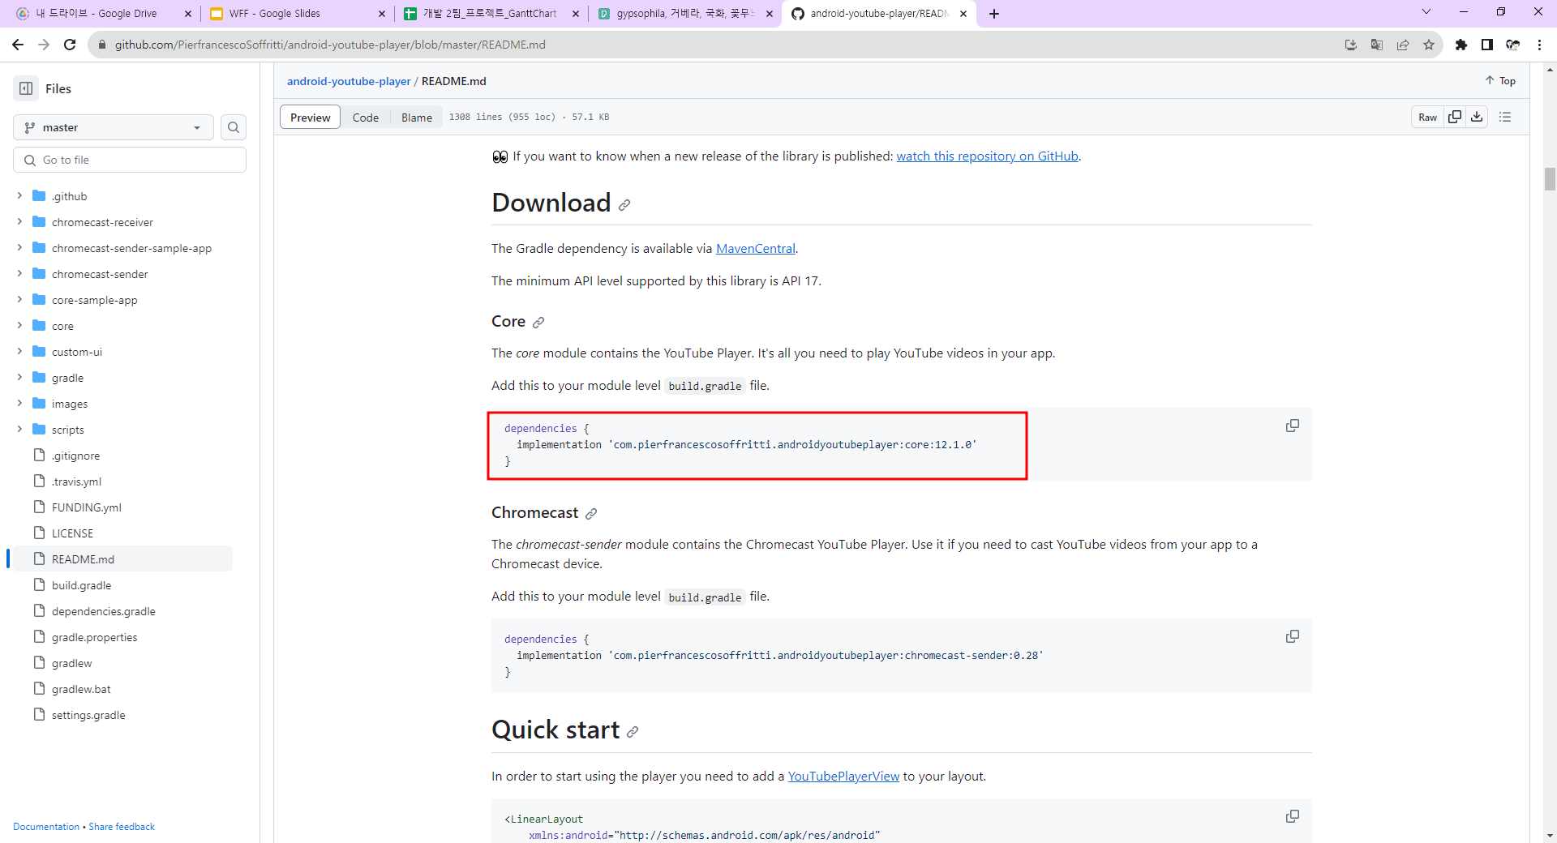Open the Chrome three-dot menu
The image size is (1557, 843).
(1539, 45)
